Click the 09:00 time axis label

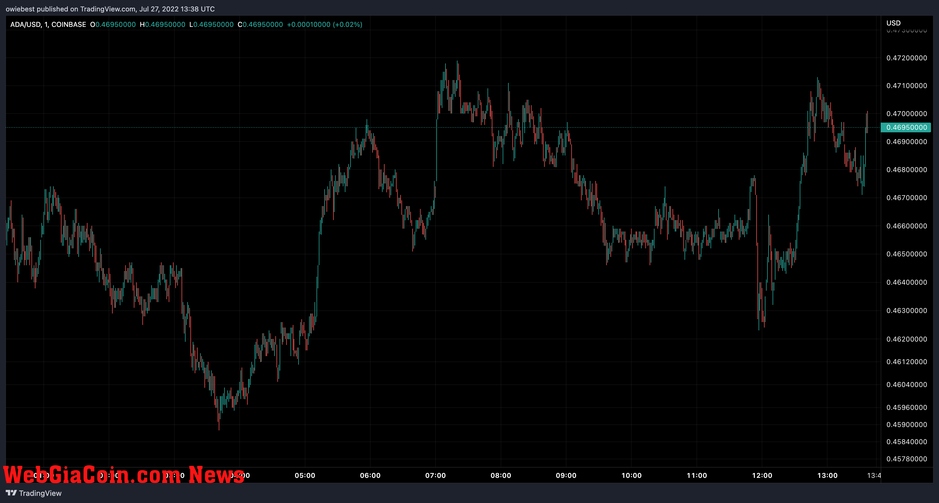tap(566, 475)
